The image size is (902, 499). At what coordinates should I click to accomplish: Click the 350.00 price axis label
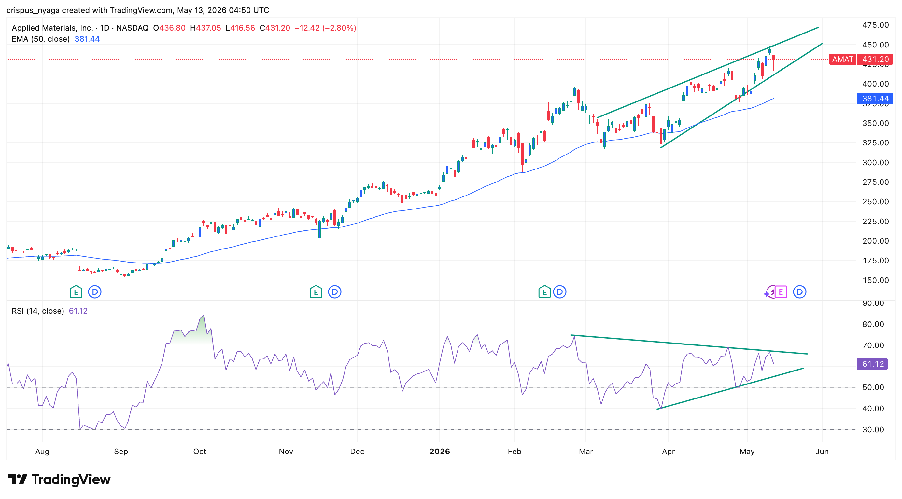coord(875,123)
